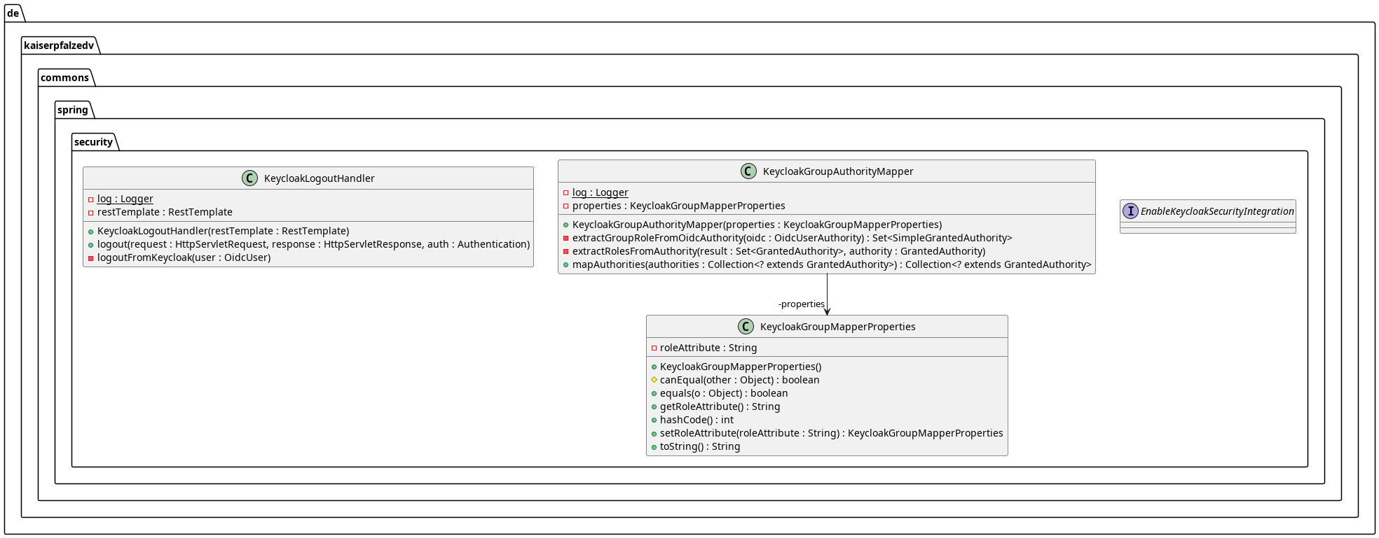Screen dimensions: 1379x538
Task: Click the private marker beside roleAttribute field
Action: 654,348
